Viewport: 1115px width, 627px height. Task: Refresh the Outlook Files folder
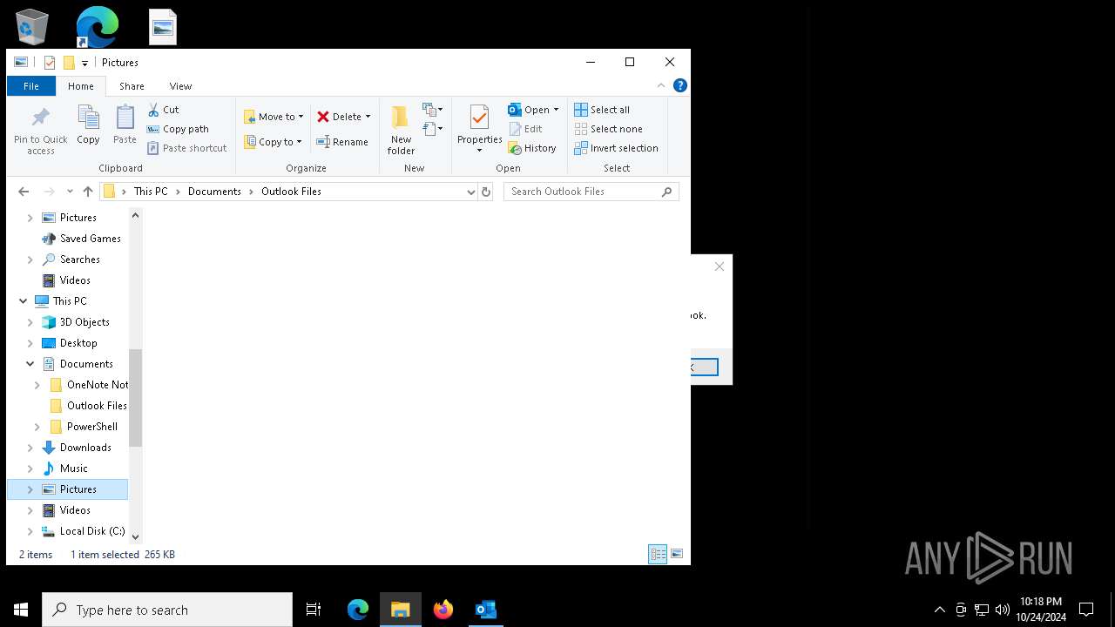pos(486,192)
